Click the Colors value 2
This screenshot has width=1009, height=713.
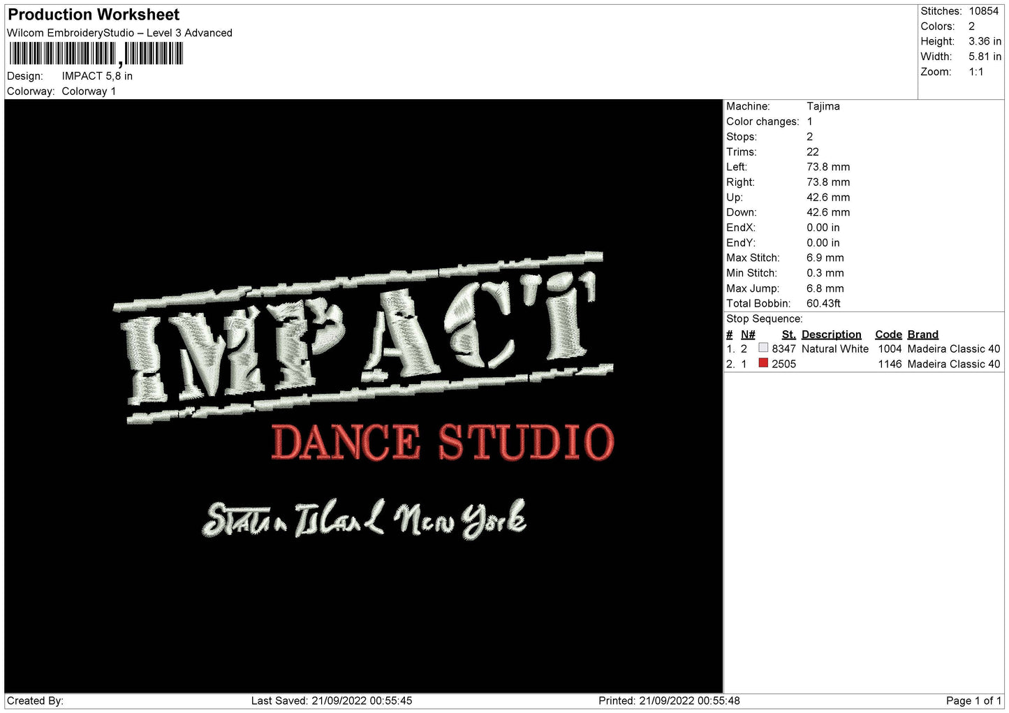(971, 27)
